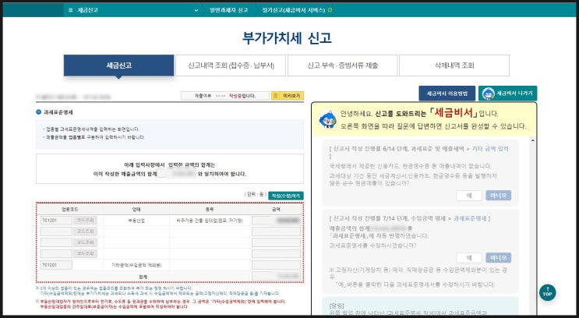
Task: Answer 예 to the 7/14 단계 question
Action: tap(469, 257)
